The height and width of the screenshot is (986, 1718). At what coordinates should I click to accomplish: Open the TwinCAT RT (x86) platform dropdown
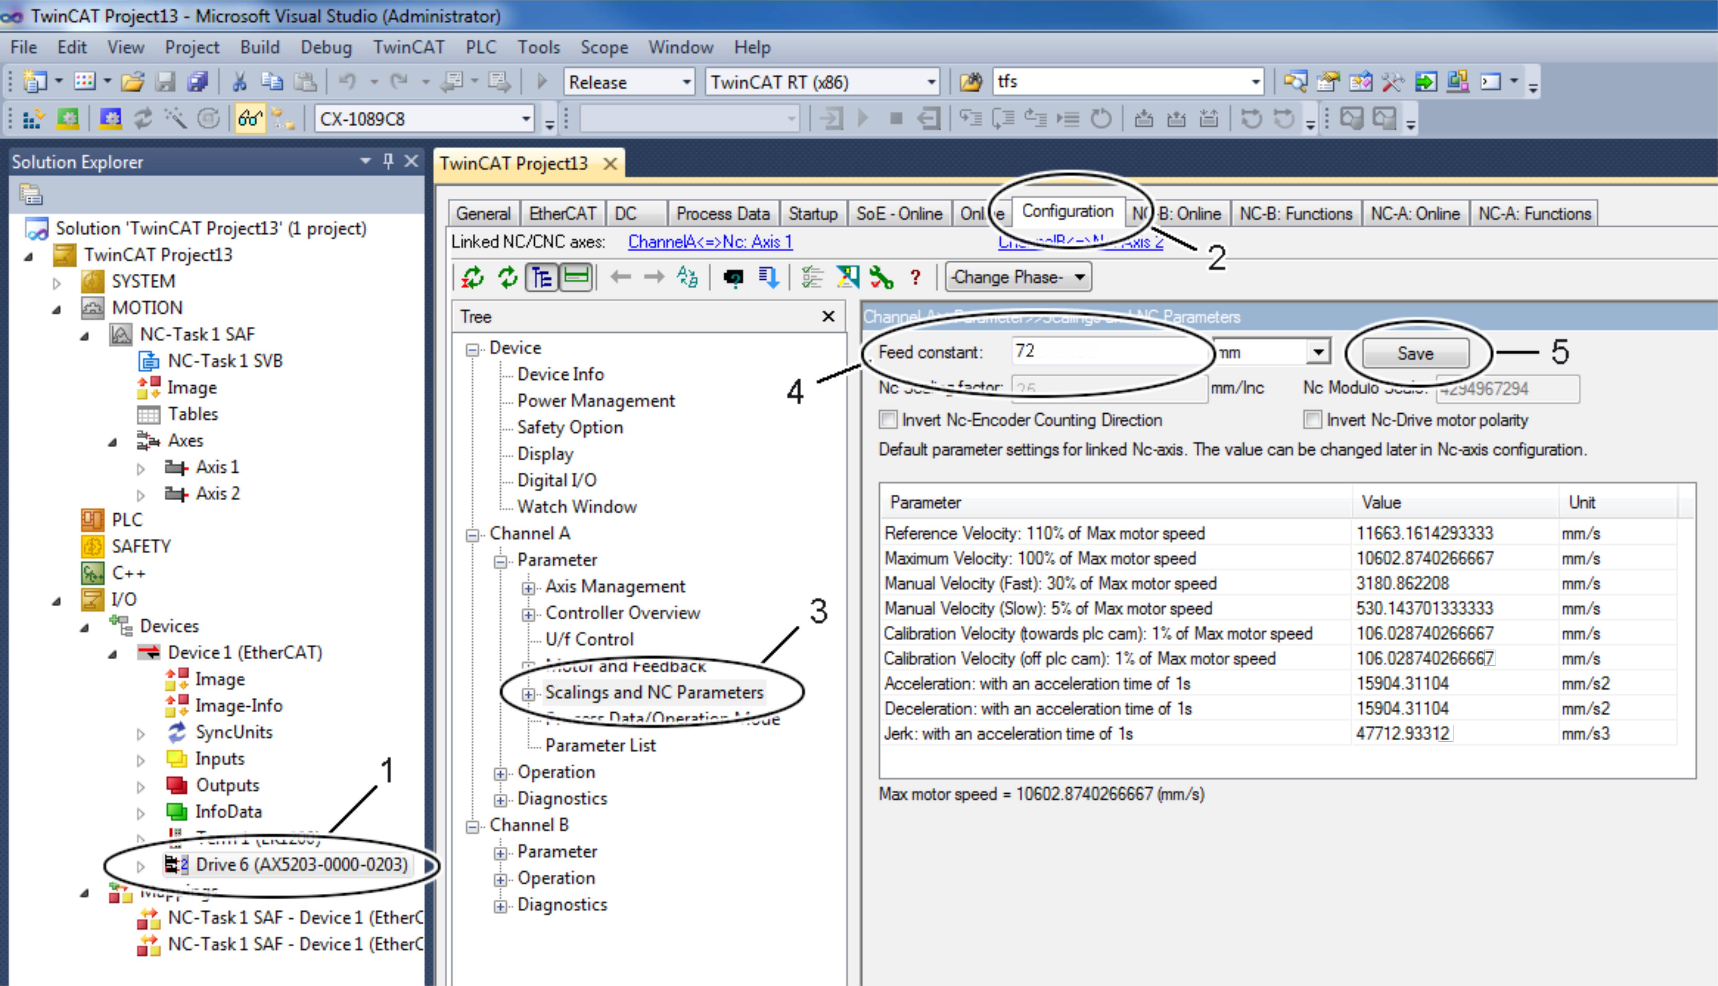pyautogui.click(x=931, y=83)
